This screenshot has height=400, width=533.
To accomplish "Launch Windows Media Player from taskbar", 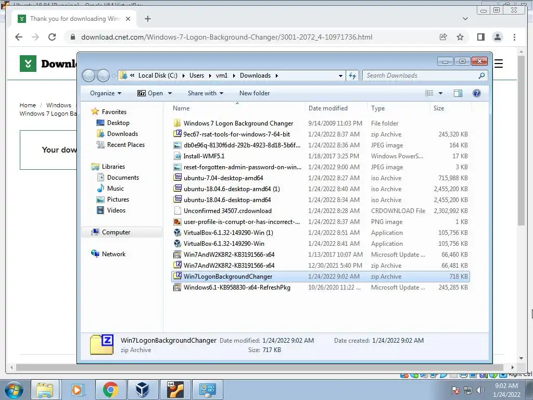I will pos(78,390).
